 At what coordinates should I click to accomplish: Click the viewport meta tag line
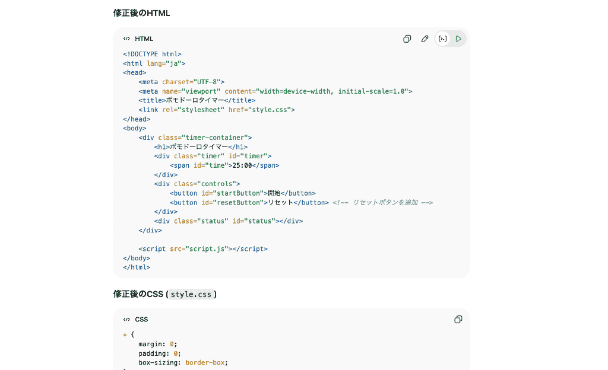click(275, 91)
